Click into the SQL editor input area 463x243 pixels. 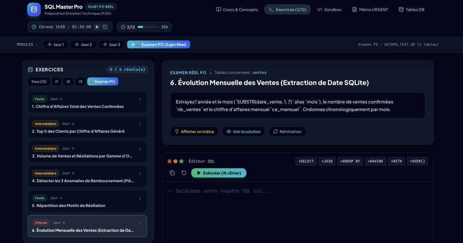point(297,212)
